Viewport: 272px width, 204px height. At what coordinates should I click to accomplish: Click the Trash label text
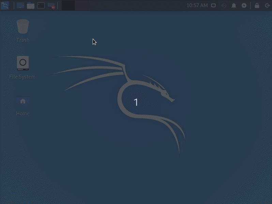click(23, 40)
